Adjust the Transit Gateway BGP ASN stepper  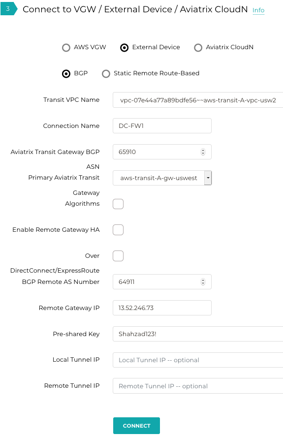203,152
